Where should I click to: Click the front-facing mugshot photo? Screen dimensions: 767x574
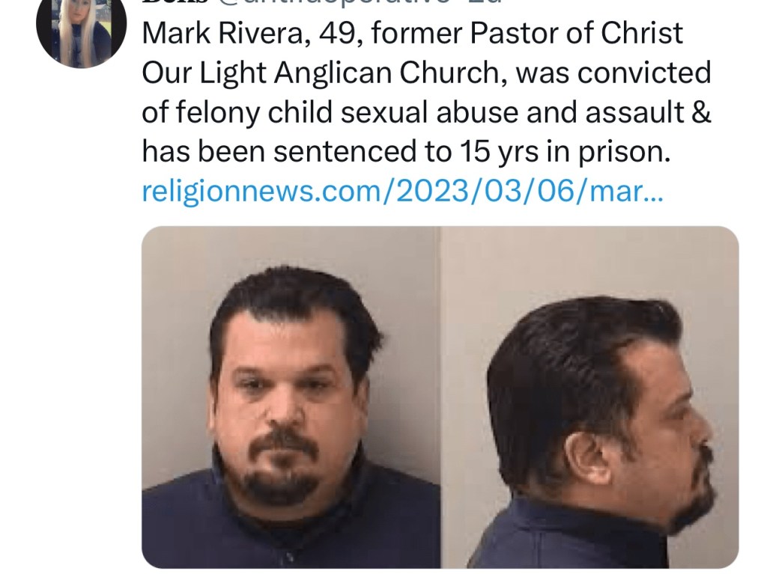[291, 397]
